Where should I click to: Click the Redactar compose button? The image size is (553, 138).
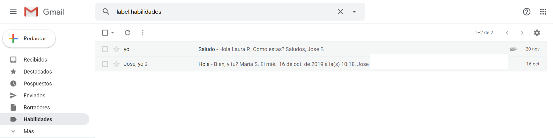coord(29,39)
